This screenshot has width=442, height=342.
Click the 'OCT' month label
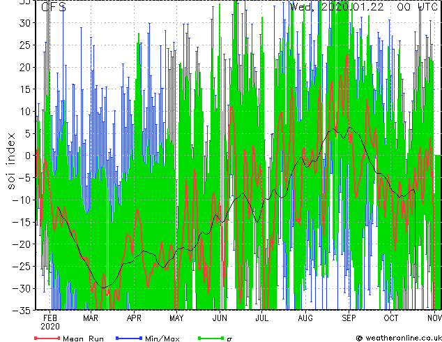click(391, 318)
